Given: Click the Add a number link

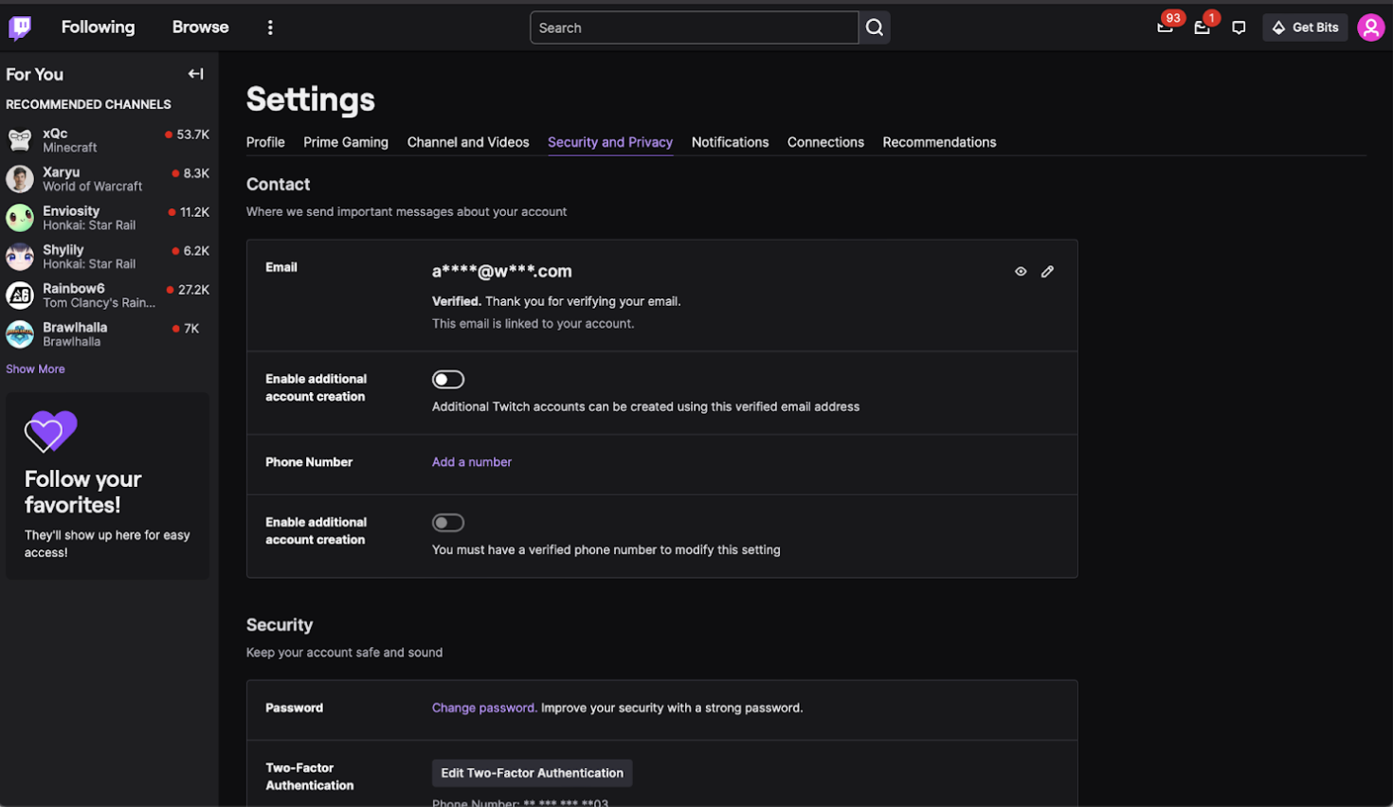Looking at the screenshot, I should [x=472, y=462].
